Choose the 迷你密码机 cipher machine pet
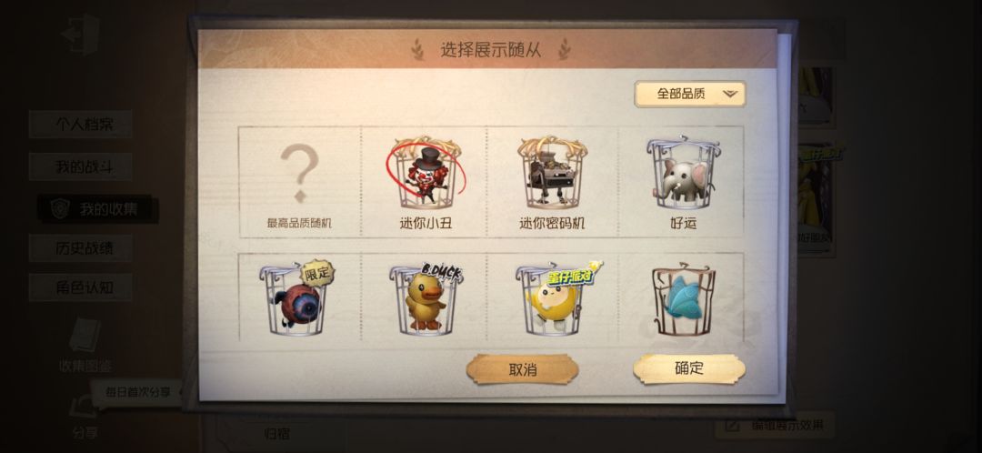 point(552,182)
